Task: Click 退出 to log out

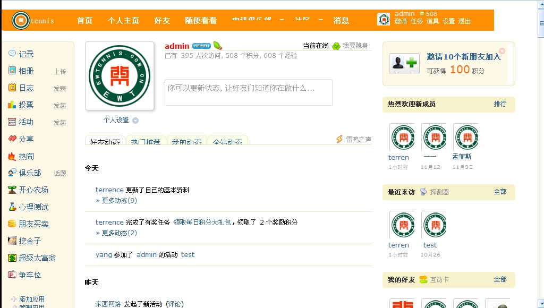Action: [x=464, y=21]
